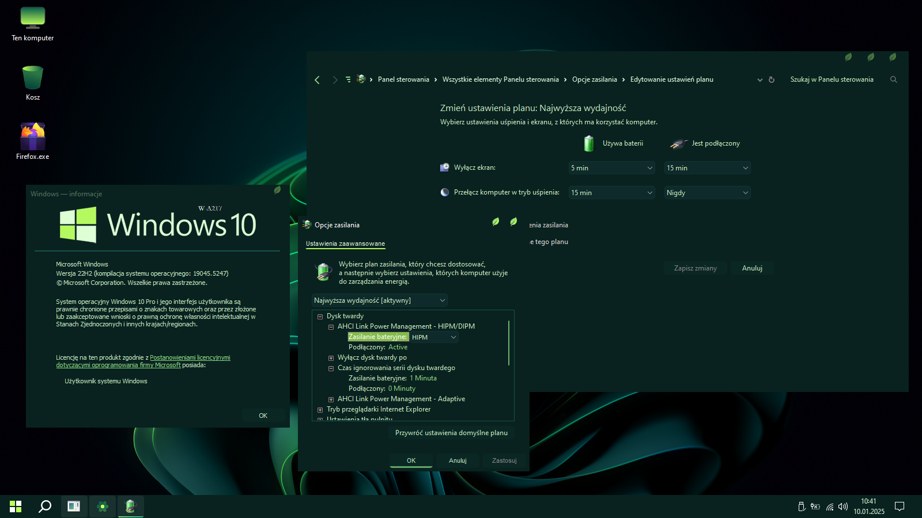
Task: Expand 'Wyłącz dysk twardy po' tree node
Action: [x=331, y=358]
